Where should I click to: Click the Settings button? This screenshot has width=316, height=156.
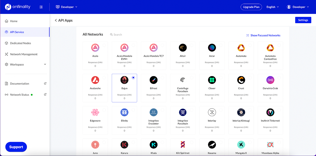pos(303,20)
